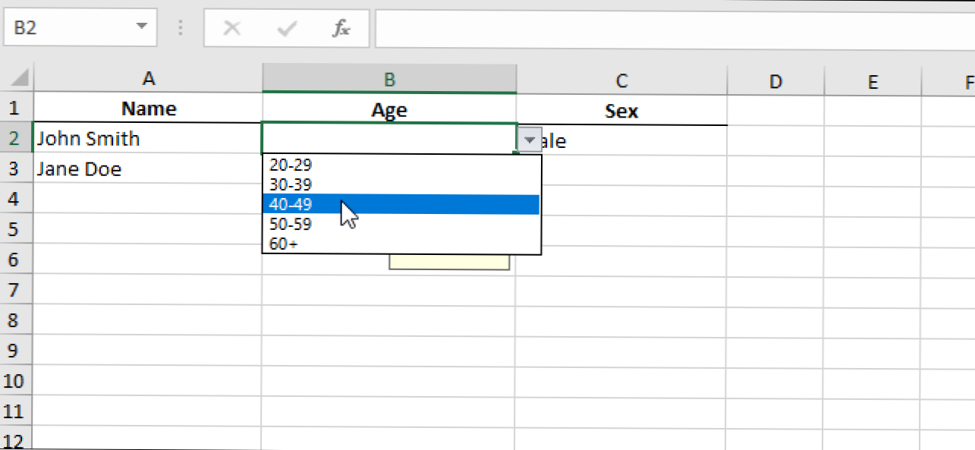Click the Select All triangle corner

pos(20,78)
